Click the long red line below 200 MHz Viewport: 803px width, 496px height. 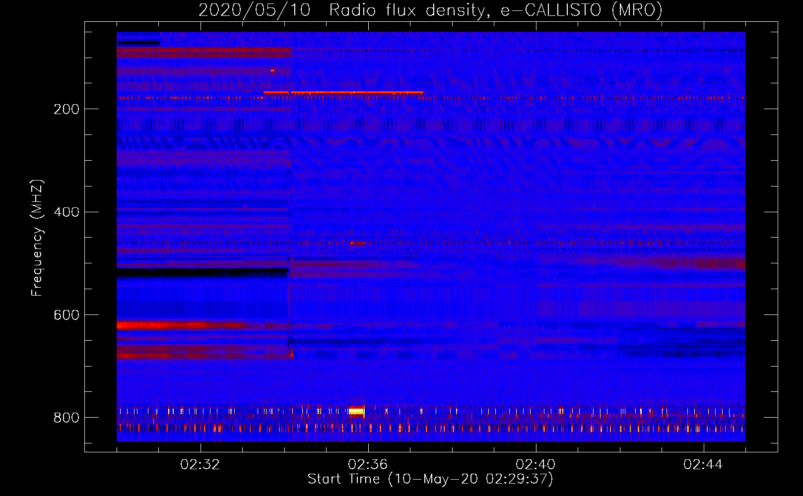343,92
